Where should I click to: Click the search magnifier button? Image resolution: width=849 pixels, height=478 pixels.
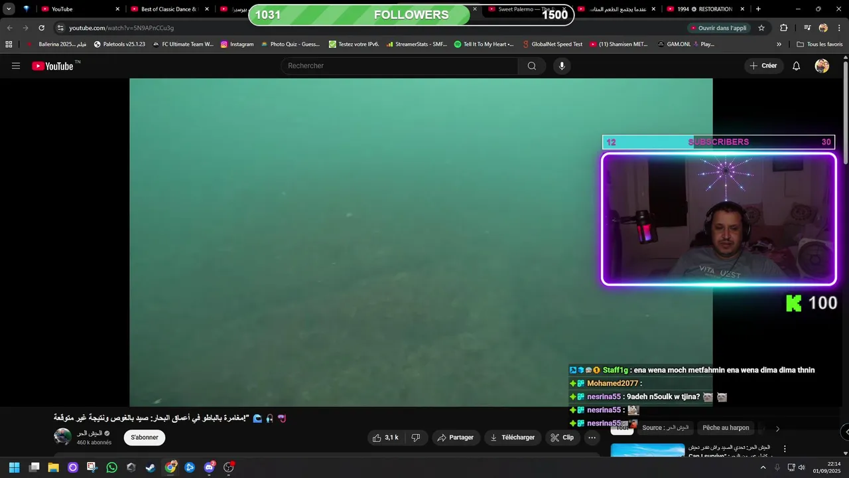click(x=532, y=66)
